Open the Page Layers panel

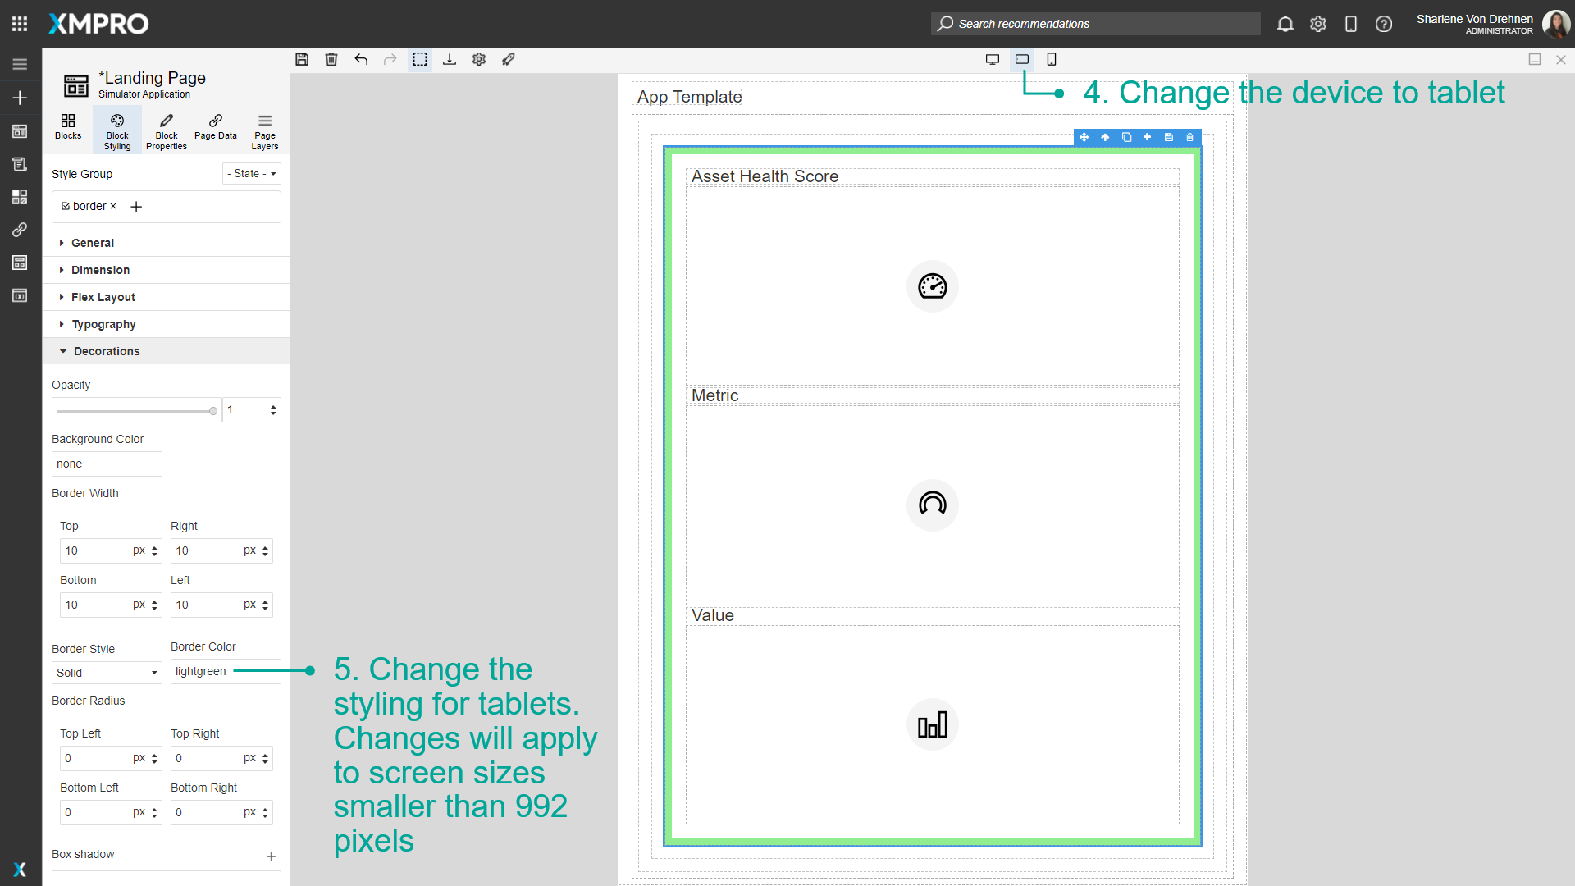tap(264, 130)
